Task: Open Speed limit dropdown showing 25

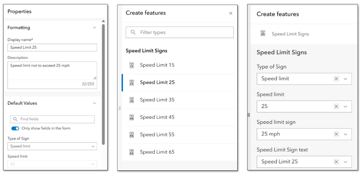Action: tap(346, 106)
